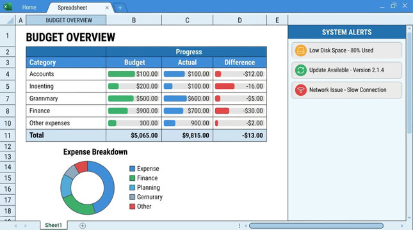Add a new sheet with plus icon
Viewport: 413px width, 230px height.
point(83,226)
